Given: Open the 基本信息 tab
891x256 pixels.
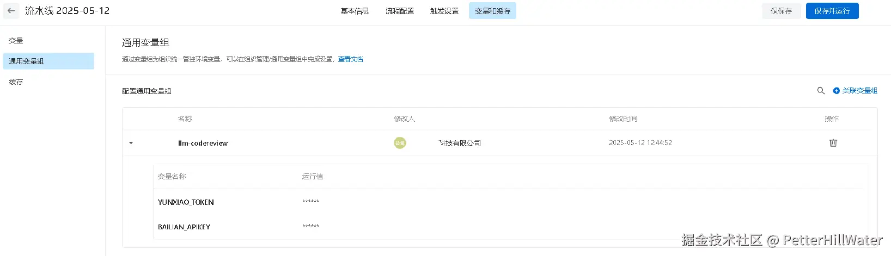Looking at the screenshot, I should coord(355,11).
